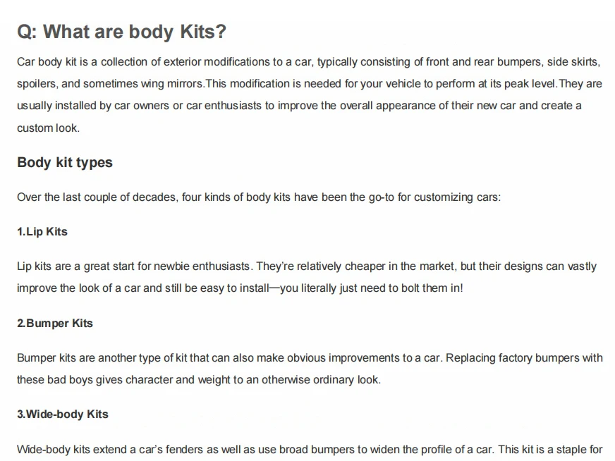Image resolution: width=615 pixels, height=461 pixels.
Task: Click the '3.Wide-body Kits' heading
Action: tap(63, 414)
